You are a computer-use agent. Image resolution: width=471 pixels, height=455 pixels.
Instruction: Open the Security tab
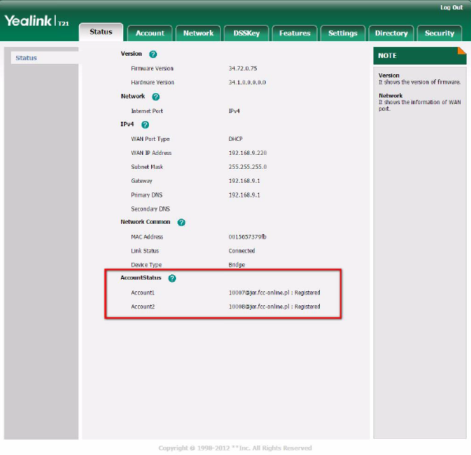(439, 33)
